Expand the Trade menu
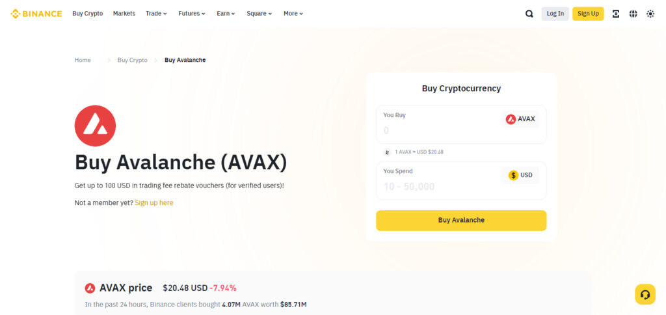Screen dimensions: 666x315 pyautogui.click(x=156, y=14)
